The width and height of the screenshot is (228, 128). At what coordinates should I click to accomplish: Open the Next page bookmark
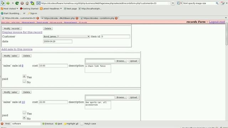(70, 9)
